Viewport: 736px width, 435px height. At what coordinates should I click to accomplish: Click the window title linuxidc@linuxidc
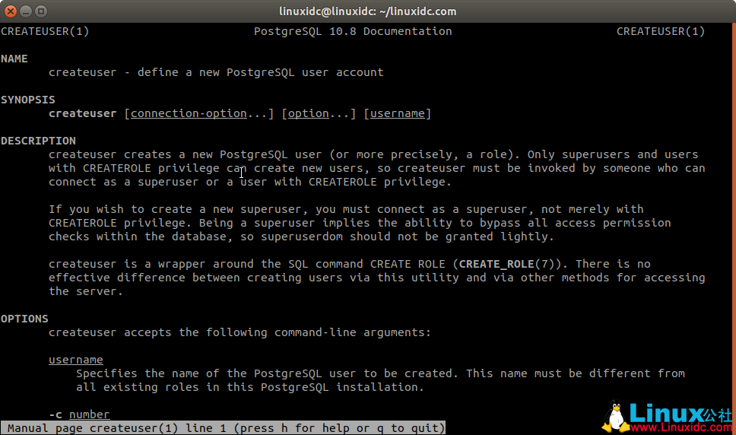pyautogui.click(x=367, y=11)
